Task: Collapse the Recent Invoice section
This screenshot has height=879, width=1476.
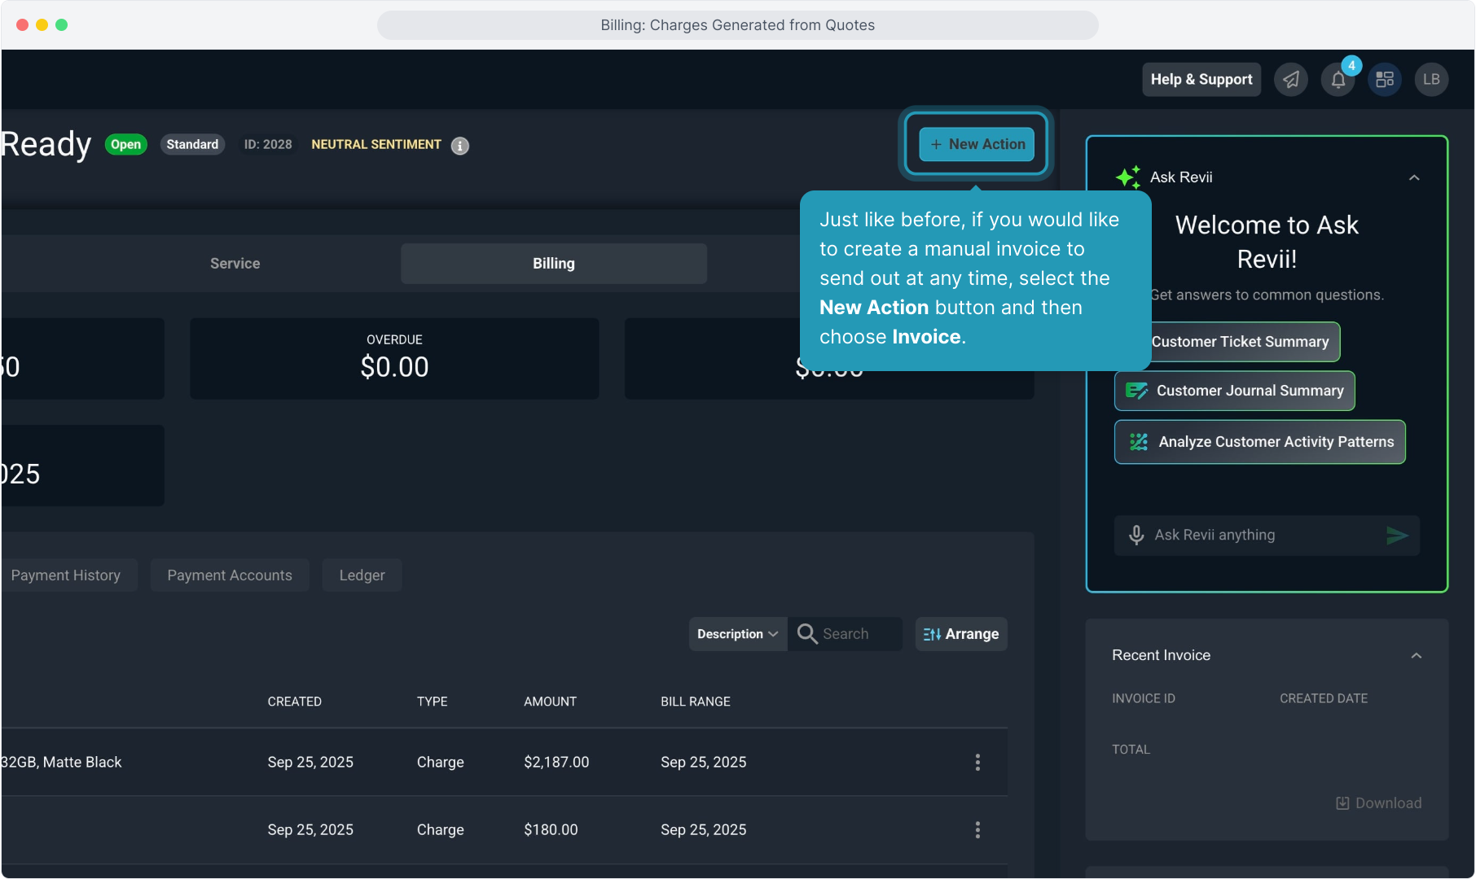Action: click(x=1417, y=656)
